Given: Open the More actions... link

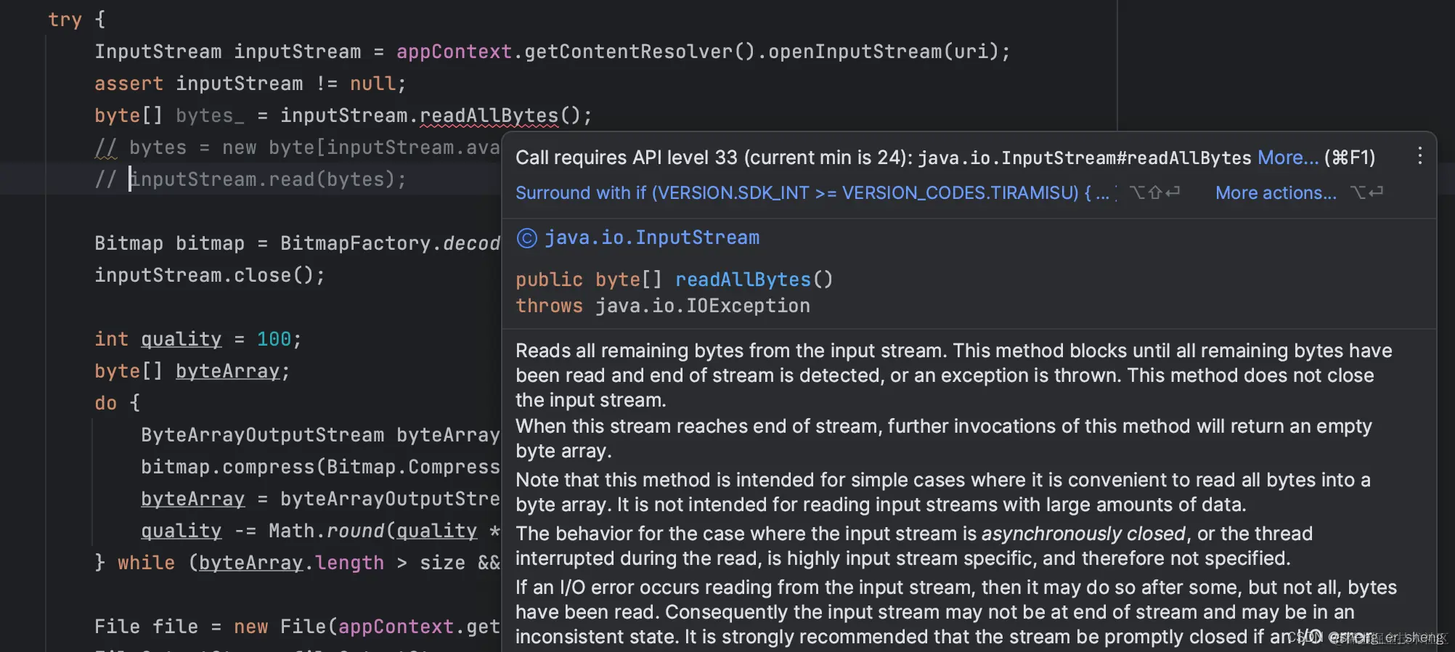Looking at the screenshot, I should coord(1276,192).
